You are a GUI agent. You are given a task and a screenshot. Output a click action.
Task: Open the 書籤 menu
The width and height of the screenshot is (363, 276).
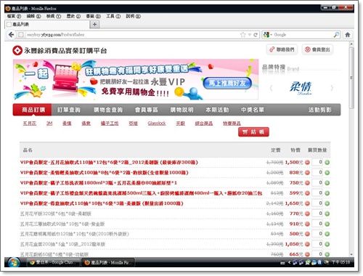pos(93,16)
